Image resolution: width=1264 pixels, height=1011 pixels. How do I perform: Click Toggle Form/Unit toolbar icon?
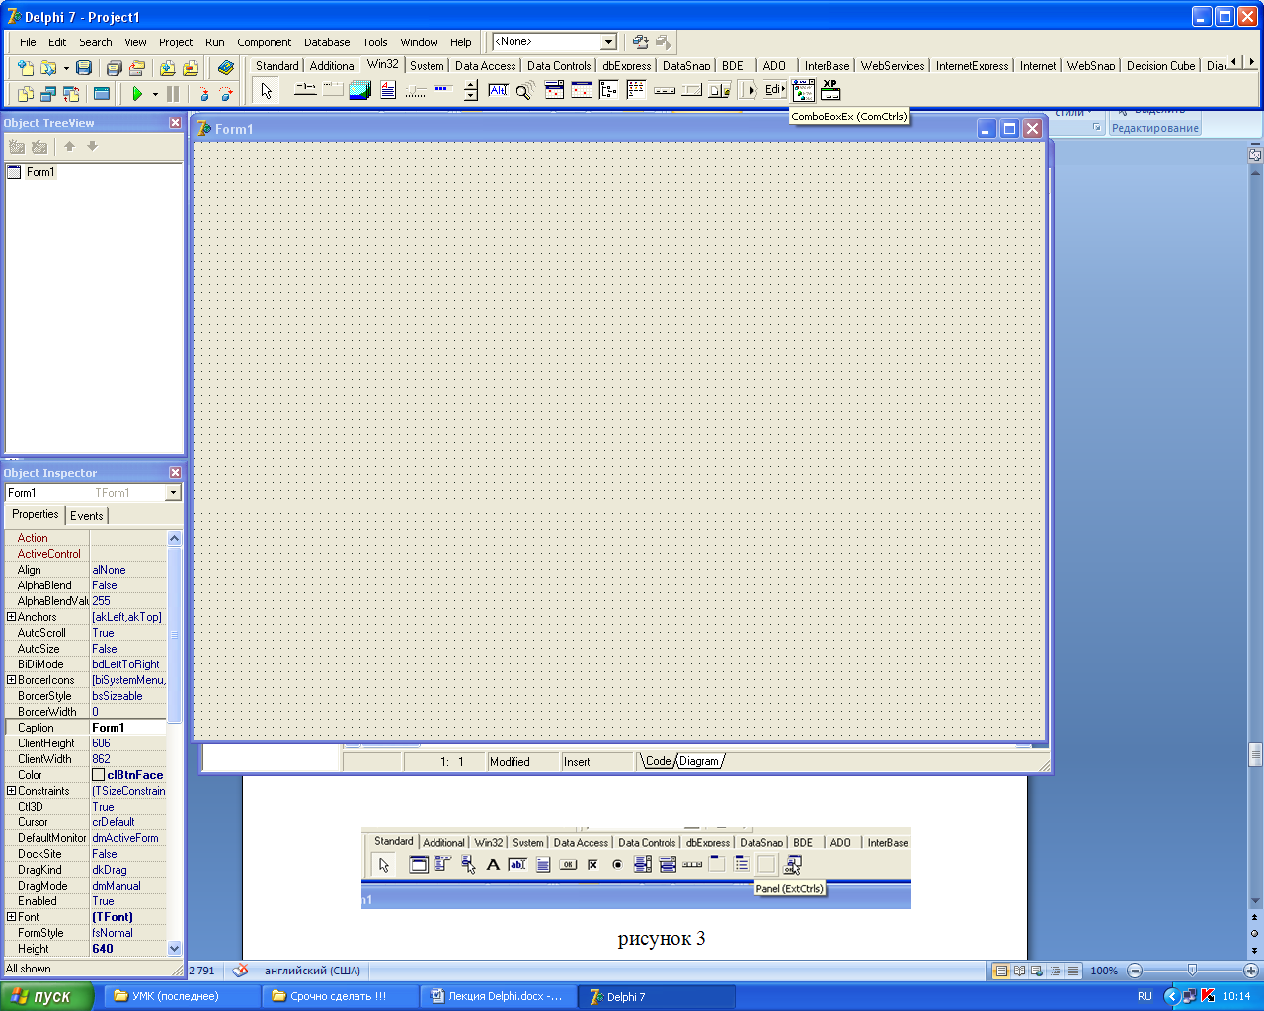[71, 94]
